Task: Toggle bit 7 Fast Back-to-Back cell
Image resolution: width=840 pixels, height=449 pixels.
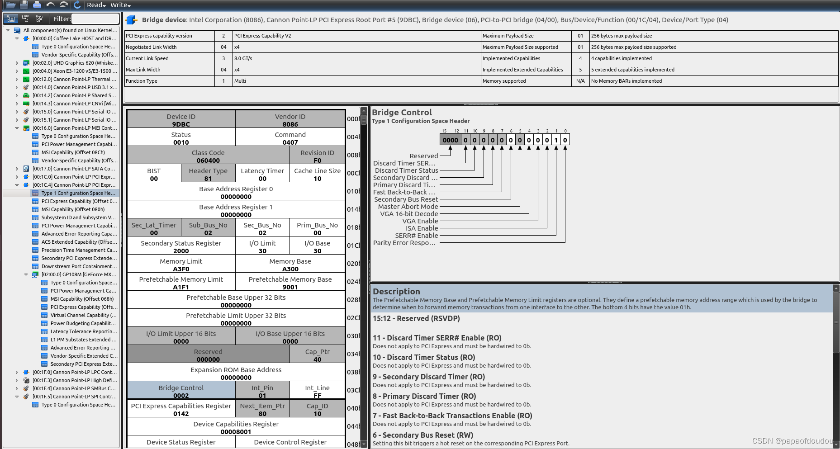Action: click(x=502, y=140)
